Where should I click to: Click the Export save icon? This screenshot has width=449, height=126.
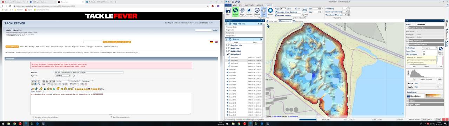228,12
